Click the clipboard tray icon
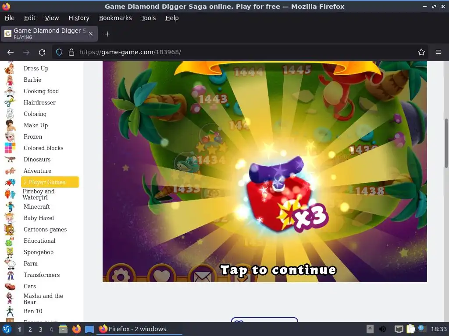449x336 pixels. point(410,329)
